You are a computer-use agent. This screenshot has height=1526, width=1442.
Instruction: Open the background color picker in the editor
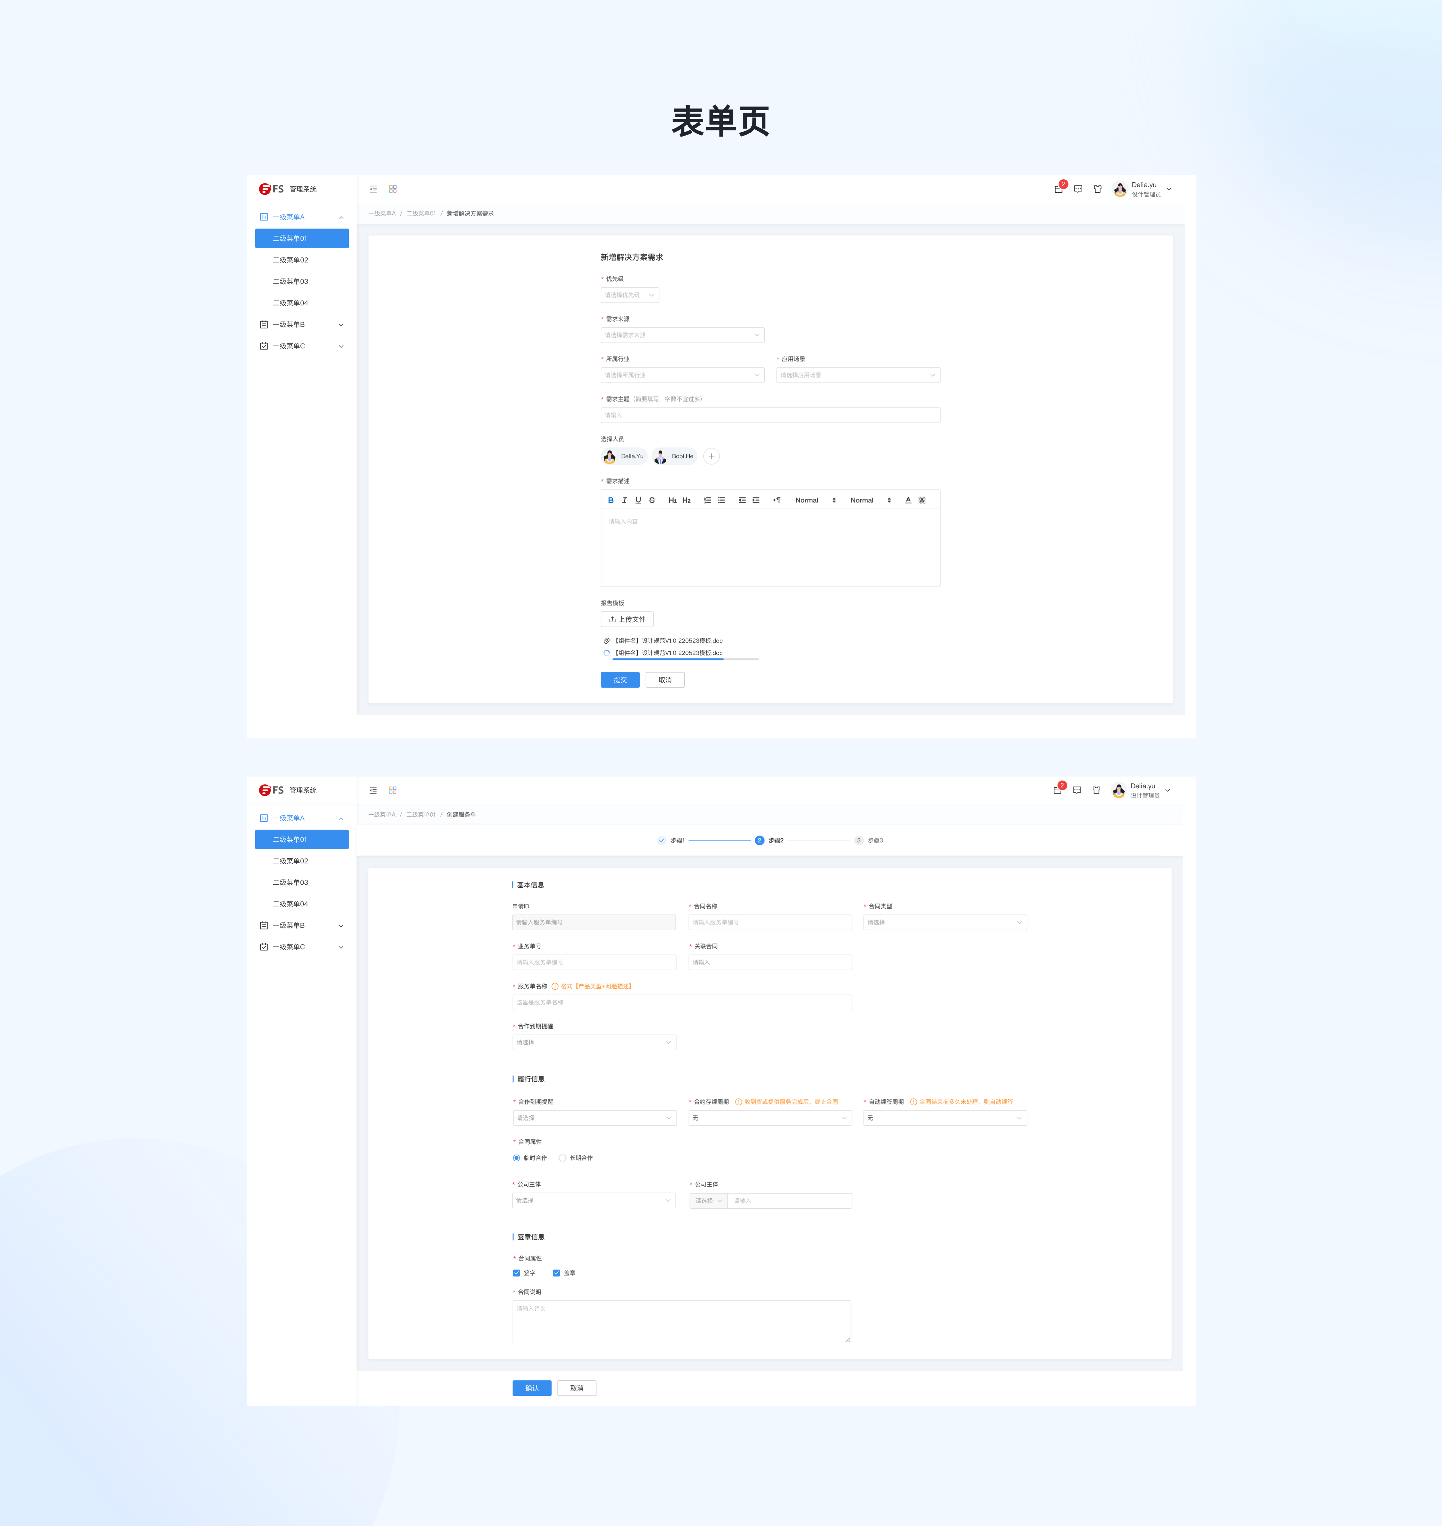(922, 500)
